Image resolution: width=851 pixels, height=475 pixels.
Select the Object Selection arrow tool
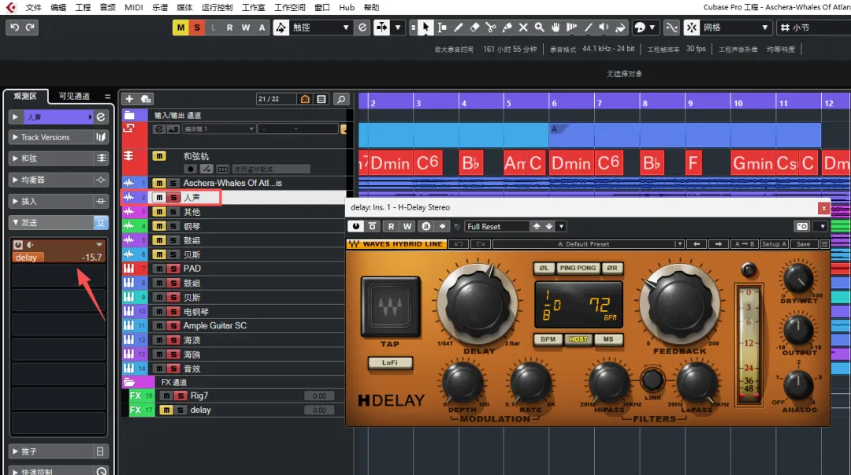[x=425, y=27]
